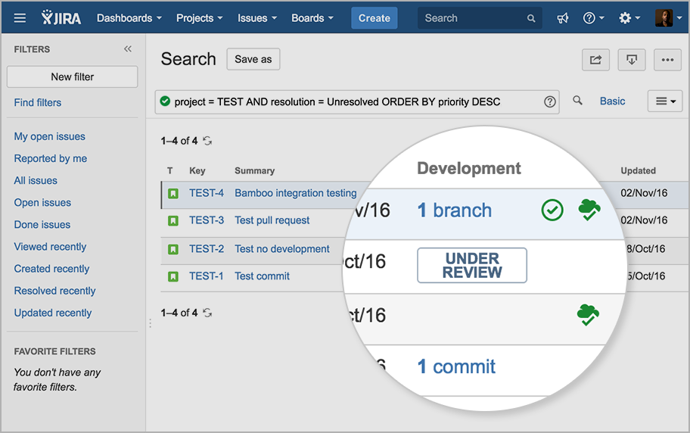The width and height of the screenshot is (690, 433).
Task: Expand the Dashboards dropdown menu
Action: [x=129, y=18]
